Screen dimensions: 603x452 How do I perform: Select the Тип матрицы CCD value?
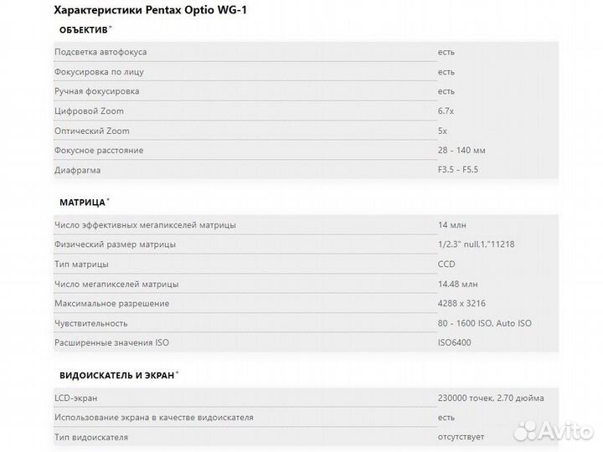448,265
